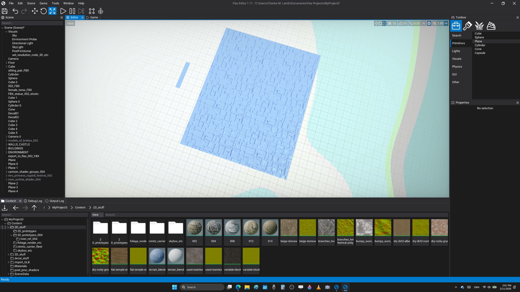520x292 pixels.
Task: Click the Cylinder primitive in Toolbox list
Action: pos(480,45)
